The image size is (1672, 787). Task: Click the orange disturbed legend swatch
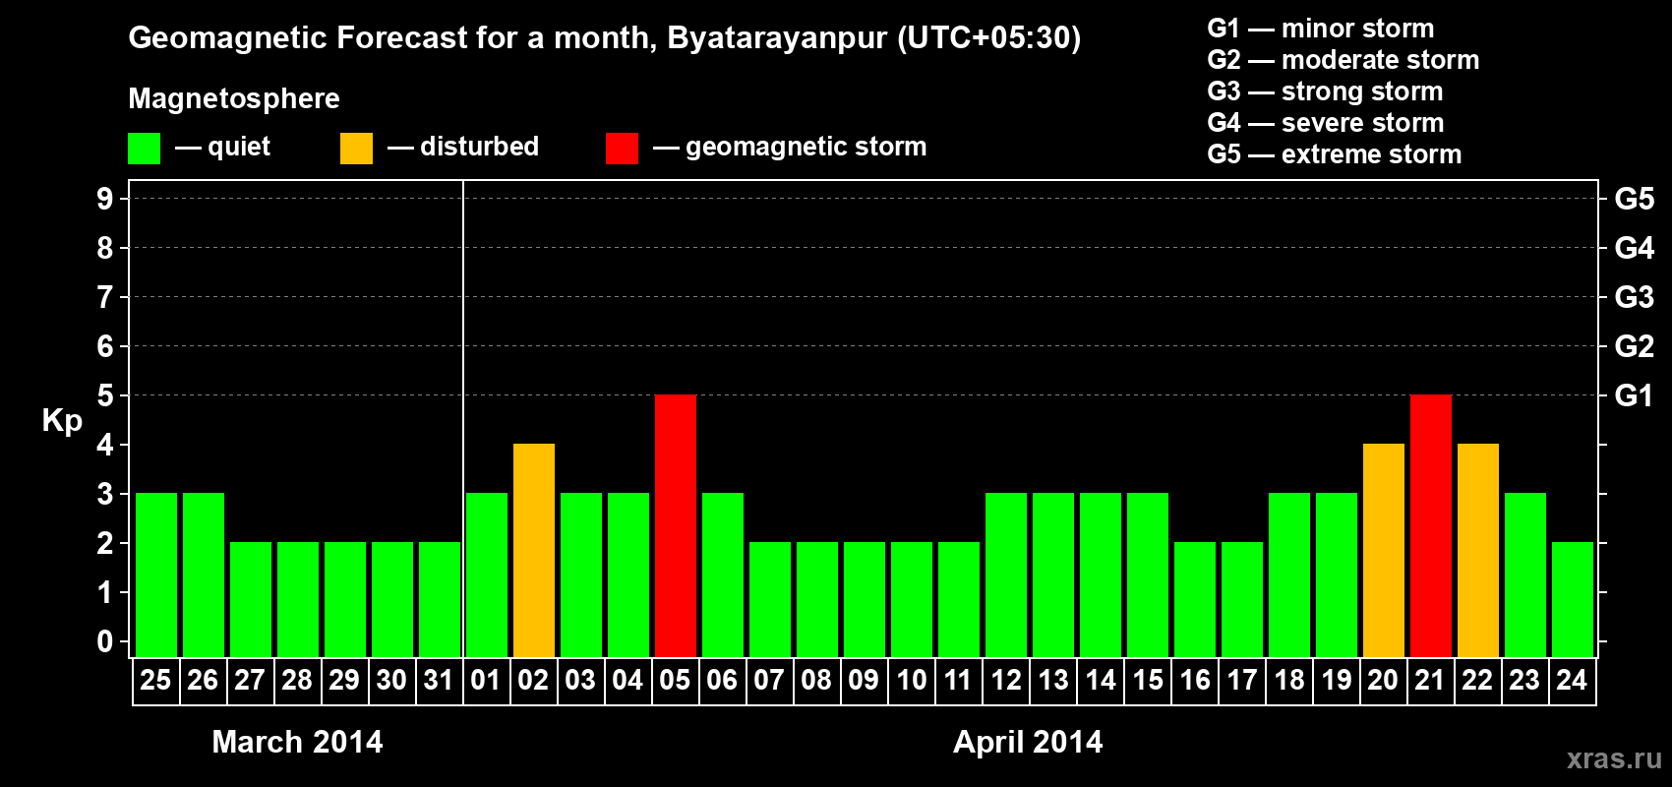[356, 149]
